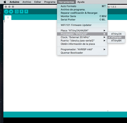Viewport: 127px width, 123px height.
Task: Expand Puerto /dev/cu.lpss-serial2 submenu
Action: click(x=82, y=41)
